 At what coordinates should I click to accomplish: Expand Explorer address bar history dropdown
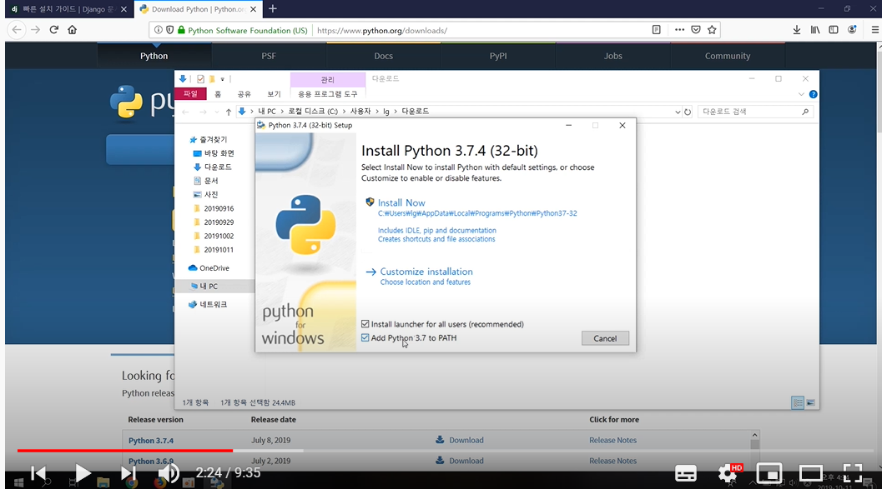tap(678, 112)
